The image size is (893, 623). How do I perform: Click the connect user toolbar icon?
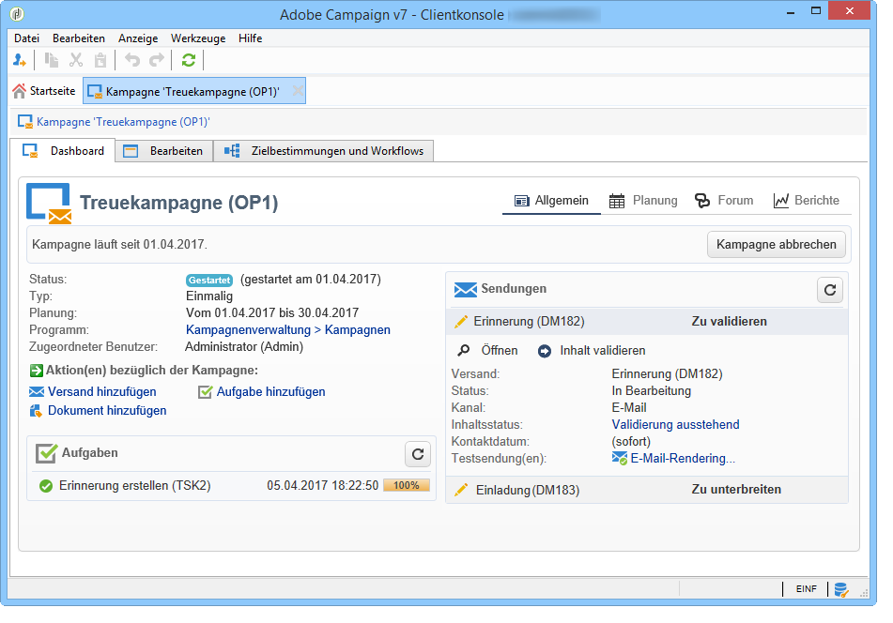[x=20, y=60]
